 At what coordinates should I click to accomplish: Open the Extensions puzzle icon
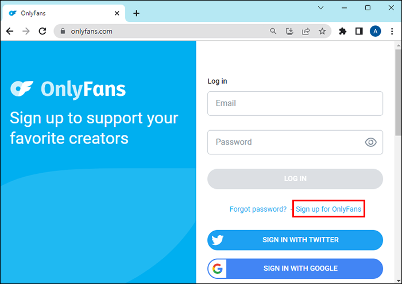click(x=343, y=32)
